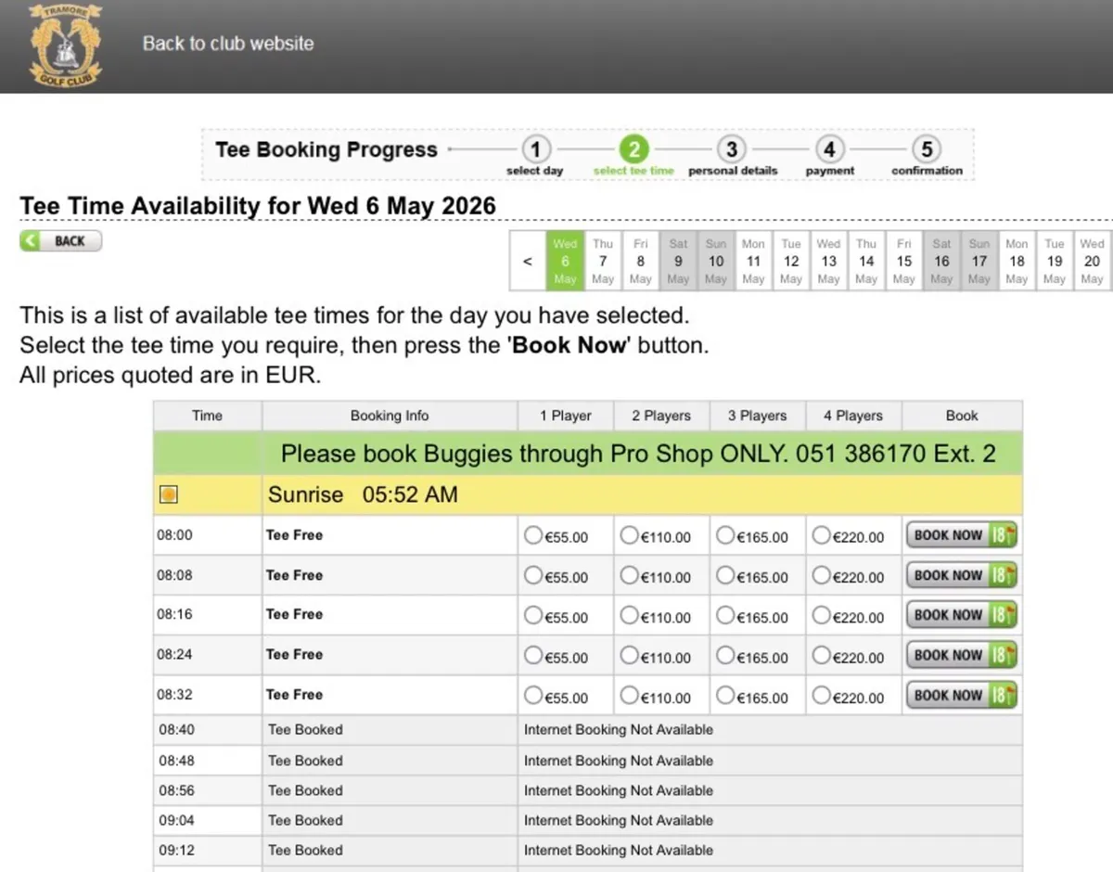The width and height of the screenshot is (1113, 872).
Task: Click the Booking Info column header
Action: click(x=390, y=416)
